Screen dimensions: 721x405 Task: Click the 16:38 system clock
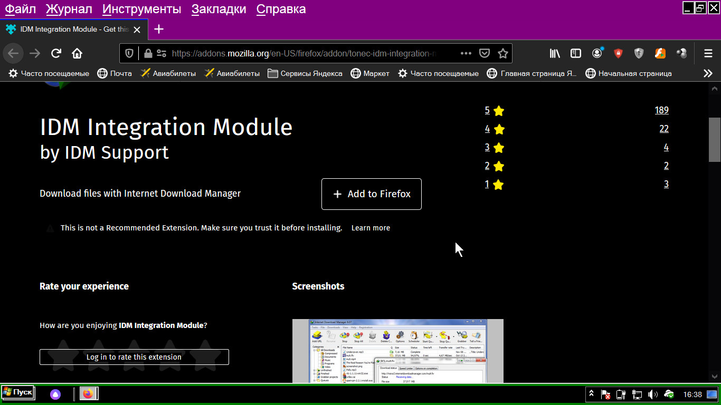click(692, 394)
